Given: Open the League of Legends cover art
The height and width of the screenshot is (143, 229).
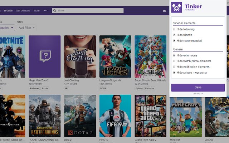Looking at the screenshot, I should [115, 56].
